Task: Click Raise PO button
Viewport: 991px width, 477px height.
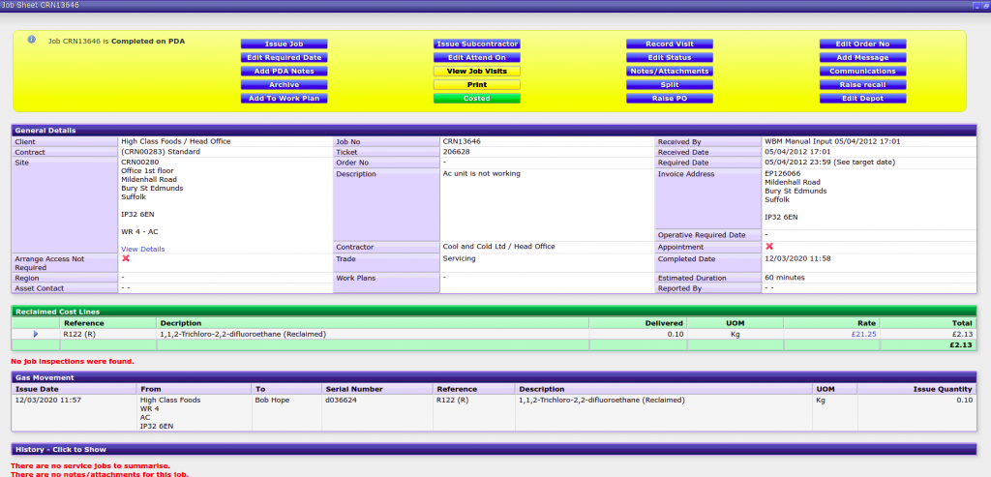Action: click(670, 99)
